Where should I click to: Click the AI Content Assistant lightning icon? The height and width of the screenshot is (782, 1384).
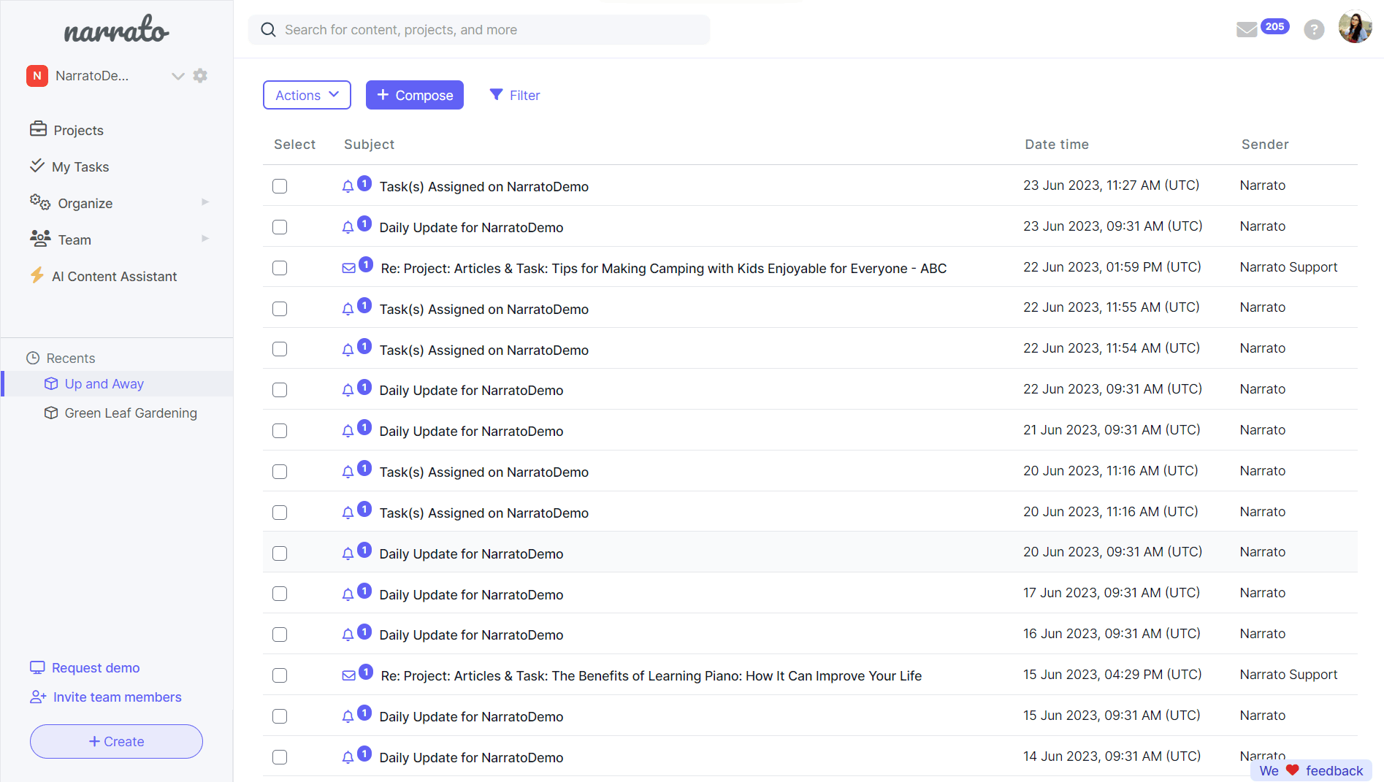37,275
